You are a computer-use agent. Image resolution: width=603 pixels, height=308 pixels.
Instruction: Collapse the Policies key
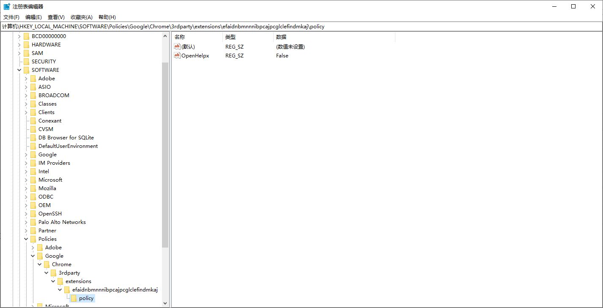click(x=26, y=239)
